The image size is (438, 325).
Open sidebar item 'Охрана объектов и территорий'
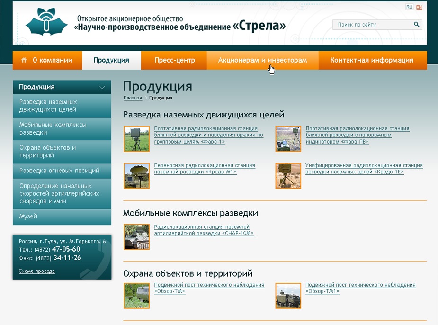pyautogui.click(x=62, y=152)
